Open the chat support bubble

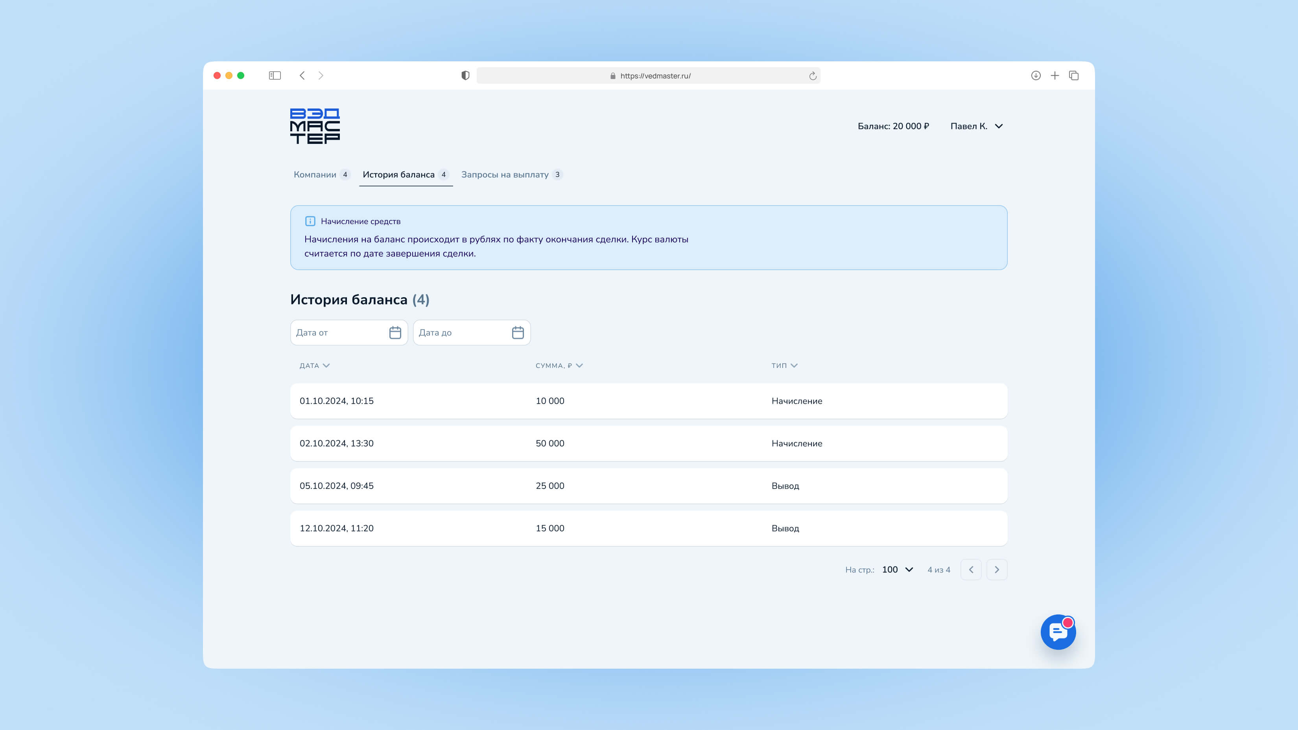pyautogui.click(x=1058, y=632)
